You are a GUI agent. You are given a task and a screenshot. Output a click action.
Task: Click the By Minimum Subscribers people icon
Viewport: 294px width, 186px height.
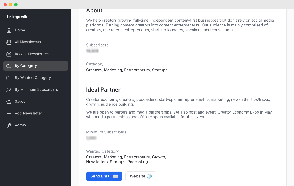[9, 90]
